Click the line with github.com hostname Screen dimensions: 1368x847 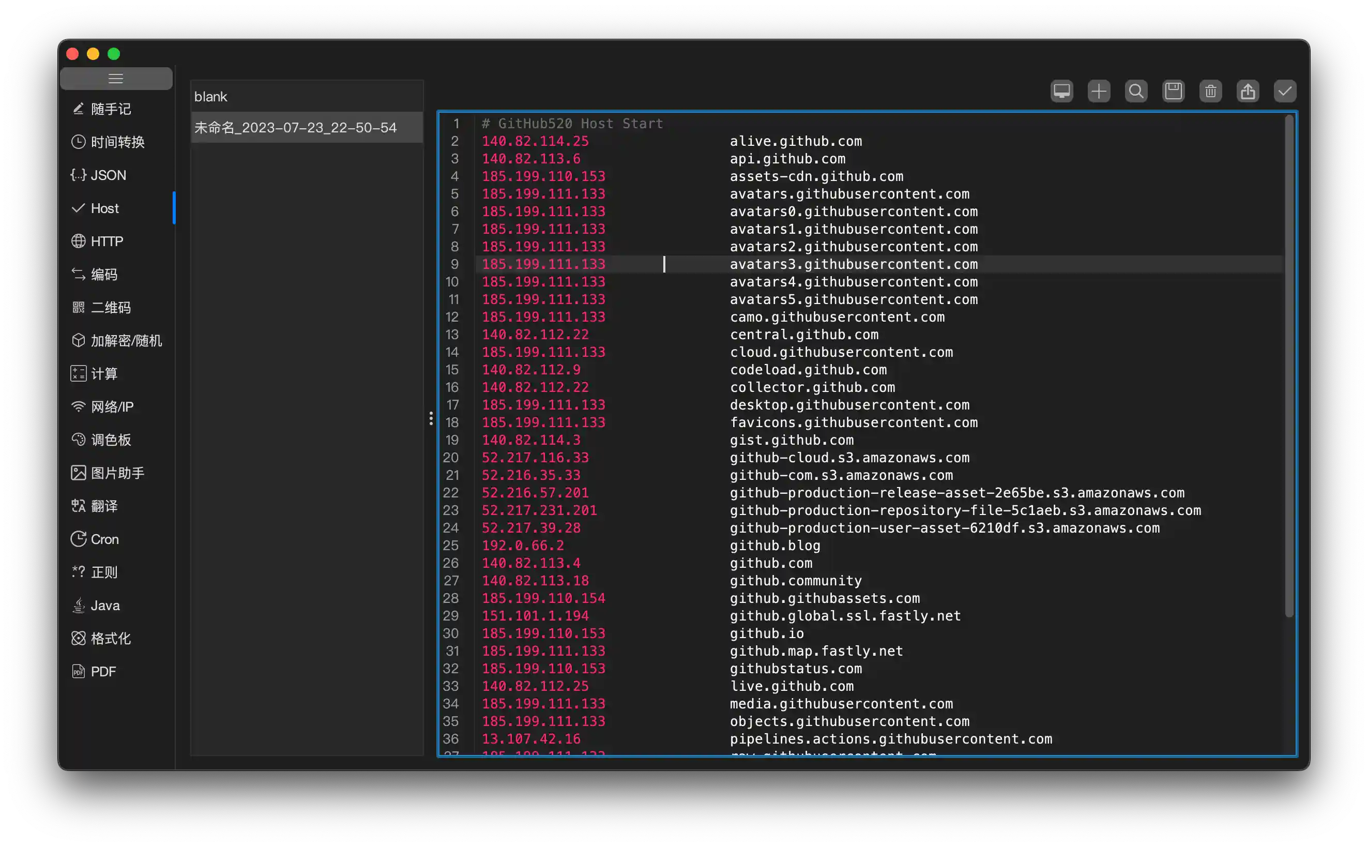point(770,563)
